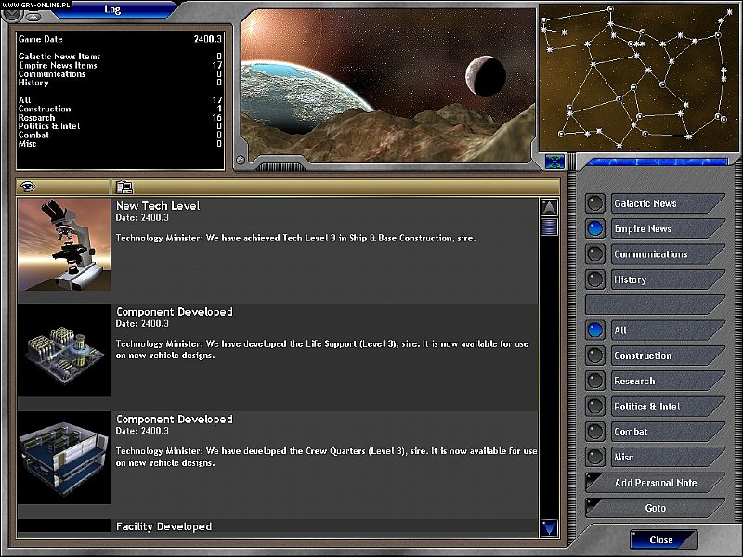Click the small oval button below the top-left emblem
Screen dimensions: 743x557
pos(33,16)
